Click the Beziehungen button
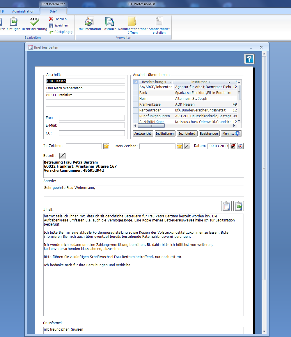This screenshot has height=337, width=291. pos(209,134)
